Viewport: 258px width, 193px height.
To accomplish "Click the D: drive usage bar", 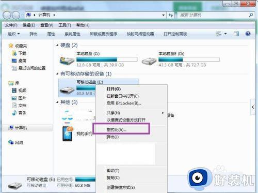I will tap(189, 60).
